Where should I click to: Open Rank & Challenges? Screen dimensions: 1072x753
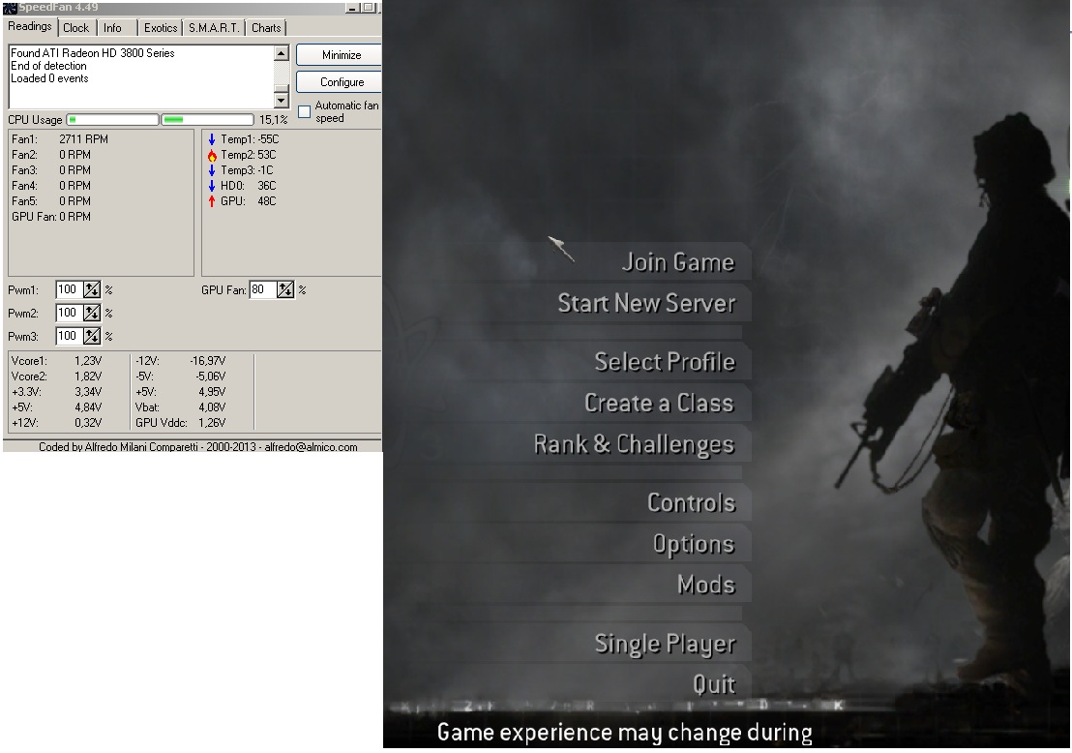[634, 444]
